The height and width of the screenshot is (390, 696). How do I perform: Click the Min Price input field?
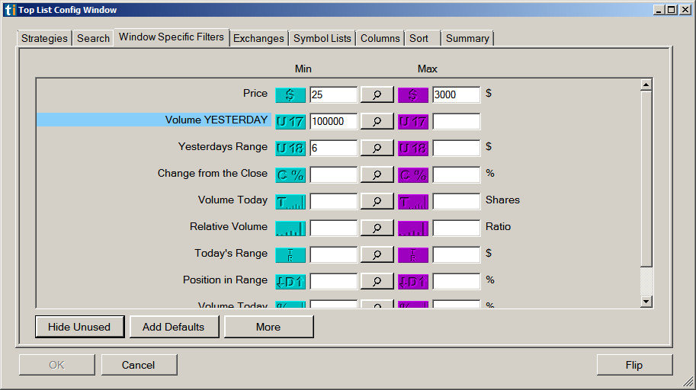click(333, 94)
